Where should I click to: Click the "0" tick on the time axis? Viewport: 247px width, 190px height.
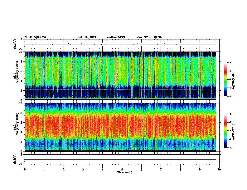[x=25, y=170]
